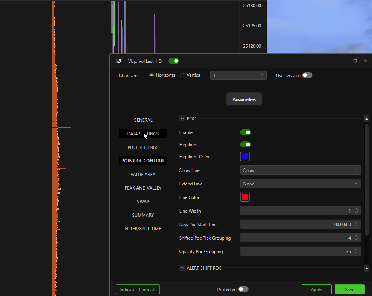The width and height of the screenshot is (372, 296).
Task: Click the 25125.00 price axis label
Action: [x=252, y=26]
